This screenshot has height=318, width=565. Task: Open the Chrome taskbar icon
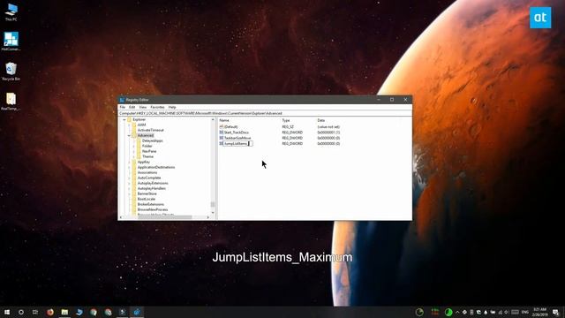[94, 312]
